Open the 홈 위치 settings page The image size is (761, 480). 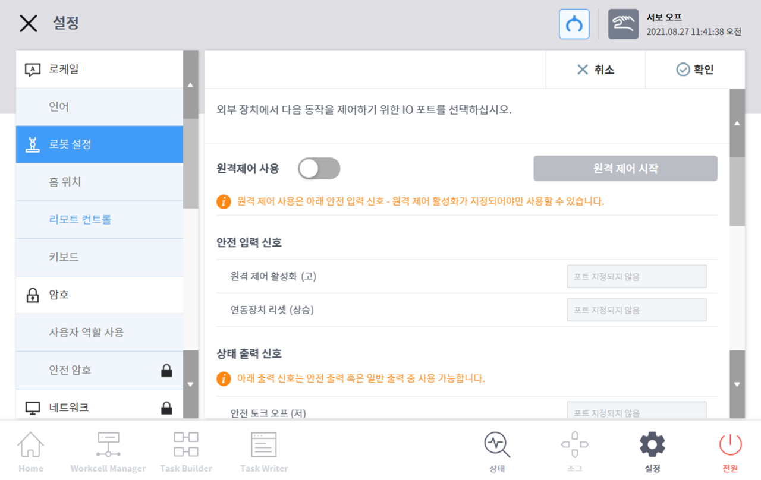[x=99, y=182]
